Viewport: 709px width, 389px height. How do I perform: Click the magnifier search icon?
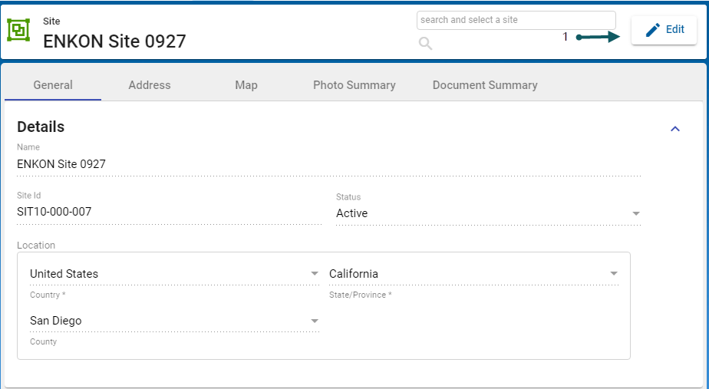[425, 44]
